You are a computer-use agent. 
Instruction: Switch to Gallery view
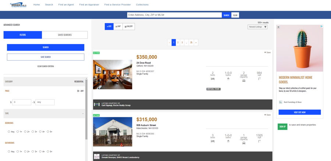coord(128,26)
